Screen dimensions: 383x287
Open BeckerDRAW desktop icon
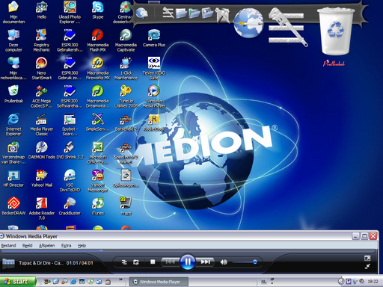point(13,206)
